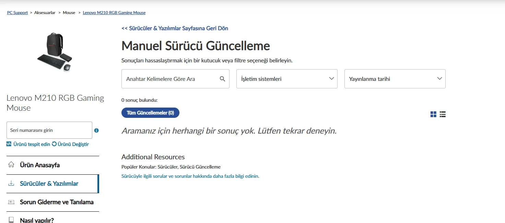This screenshot has width=505, height=223.
Task: Focus the Seri numarasını girin field
Action: [x=49, y=130]
